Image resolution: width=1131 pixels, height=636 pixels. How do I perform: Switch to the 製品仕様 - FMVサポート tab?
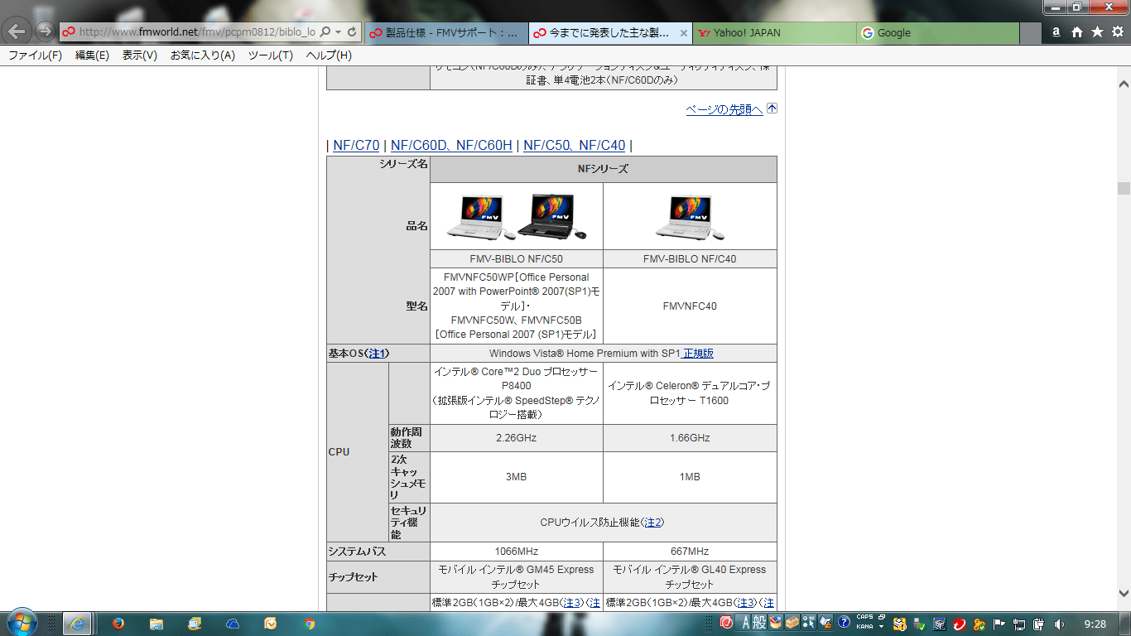click(445, 33)
